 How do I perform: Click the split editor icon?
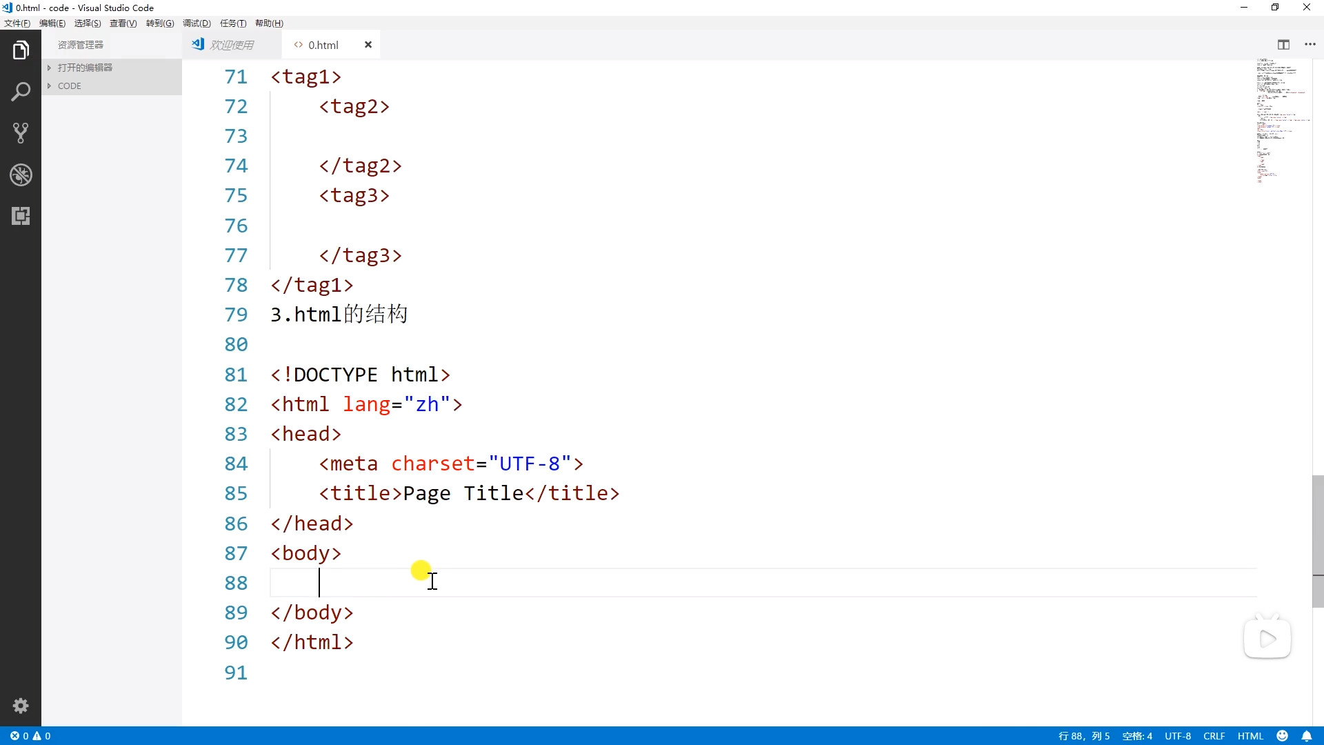click(1283, 45)
